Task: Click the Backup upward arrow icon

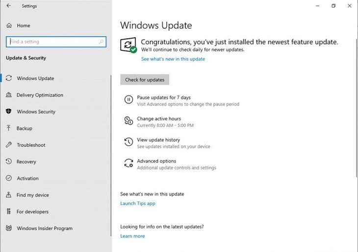Action: [9, 128]
